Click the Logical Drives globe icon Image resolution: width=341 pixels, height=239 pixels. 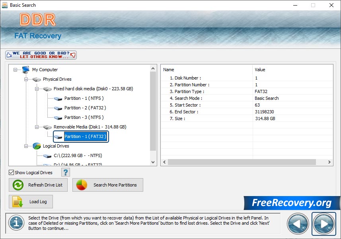(x=37, y=146)
